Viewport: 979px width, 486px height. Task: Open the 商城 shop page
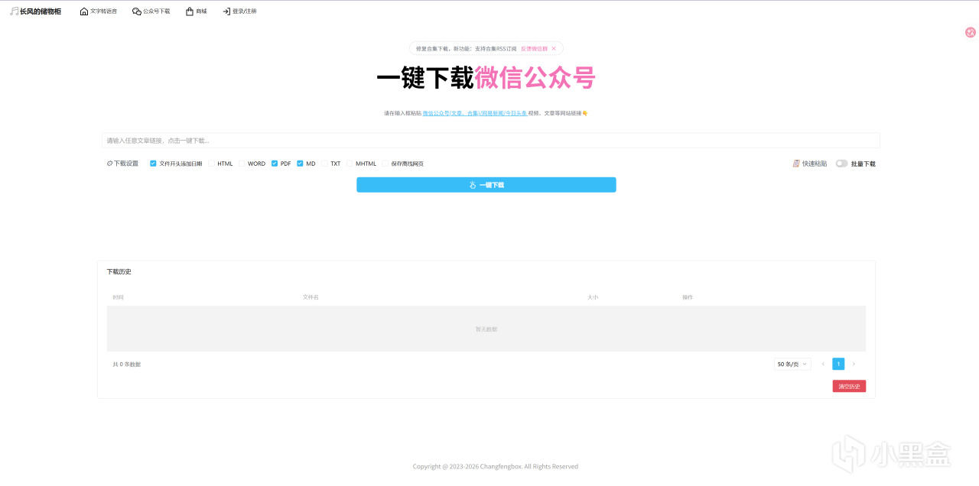(x=197, y=11)
